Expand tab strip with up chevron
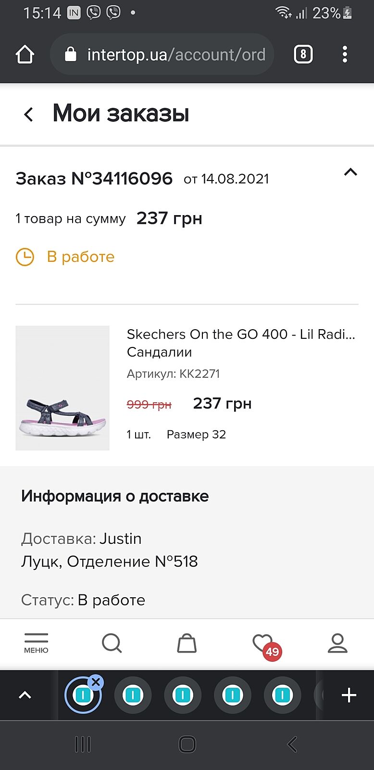This screenshot has height=770, width=374. tap(25, 695)
